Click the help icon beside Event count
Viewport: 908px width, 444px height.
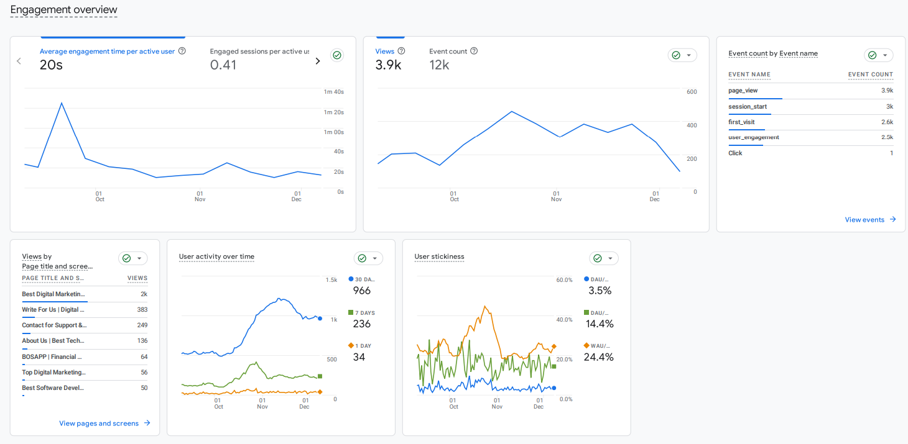473,51
